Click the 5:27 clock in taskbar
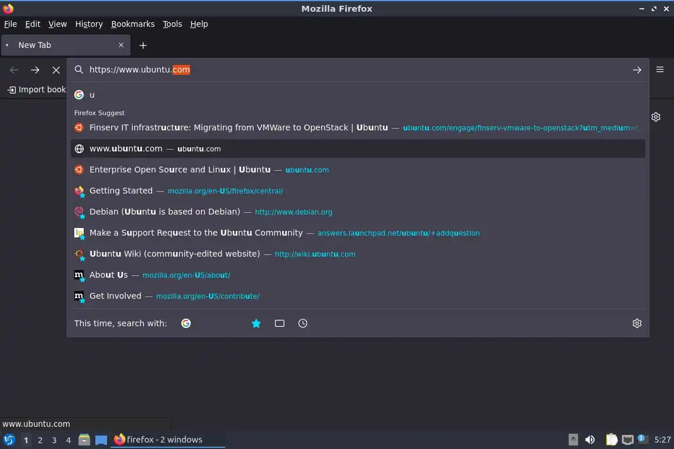Viewport: 674px width, 449px height. [x=662, y=440]
